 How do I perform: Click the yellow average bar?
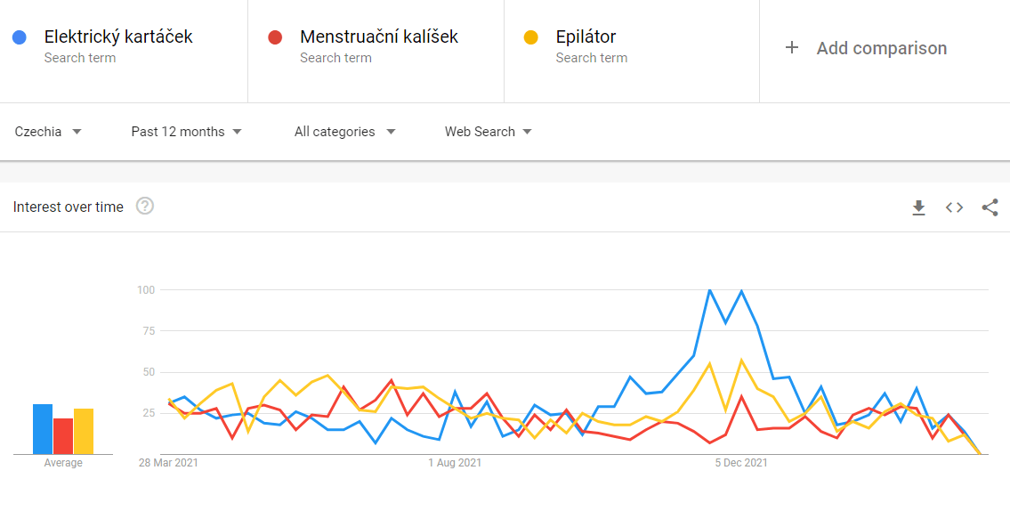pyautogui.click(x=84, y=431)
